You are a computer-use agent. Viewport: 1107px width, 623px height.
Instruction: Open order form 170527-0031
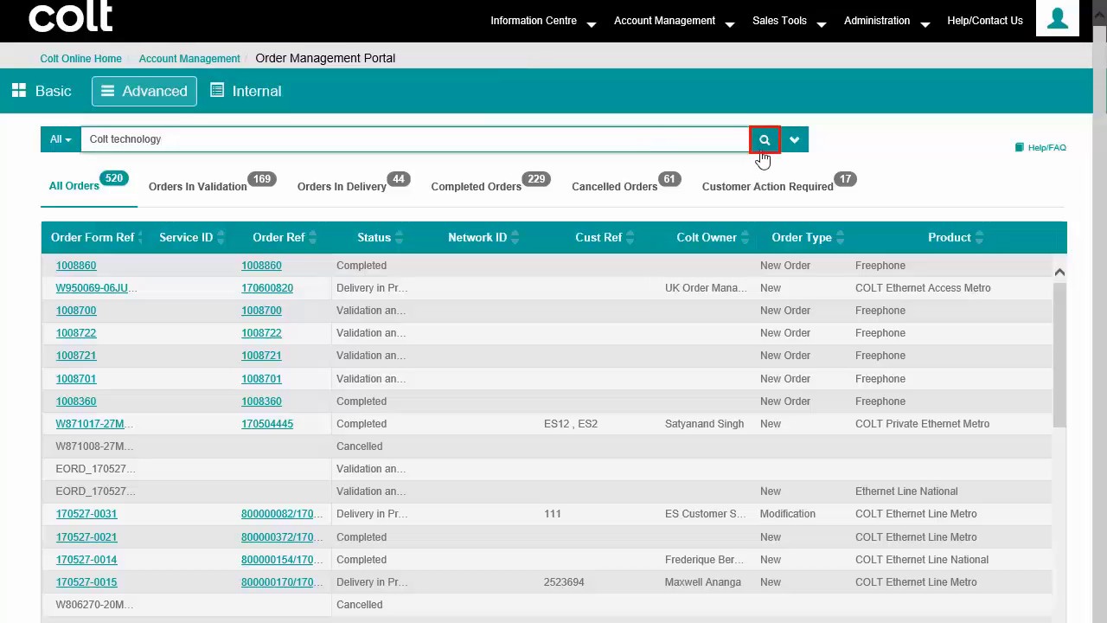click(x=86, y=514)
